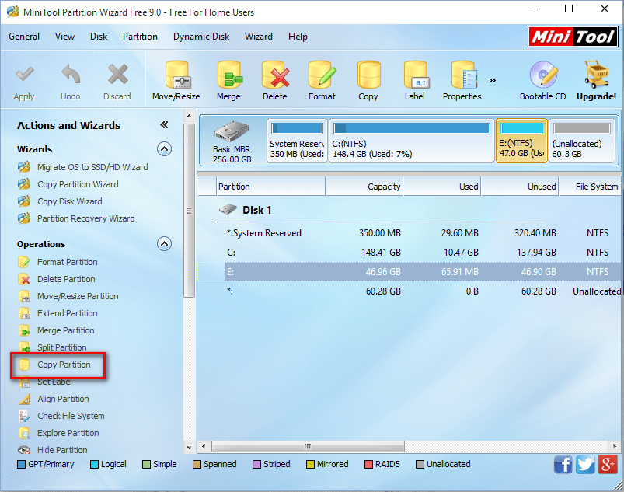This screenshot has height=492, width=624.
Task: Open the Partition menu
Action: [x=140, y=36]
